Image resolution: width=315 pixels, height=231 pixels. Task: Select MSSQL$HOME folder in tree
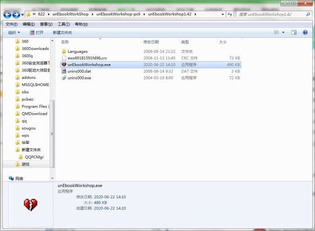[x=36, y=85]
